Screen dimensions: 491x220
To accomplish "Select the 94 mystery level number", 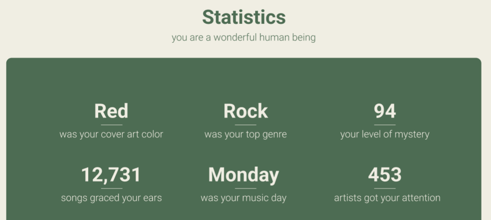I will pyautogui.click(x=385, y=111).
